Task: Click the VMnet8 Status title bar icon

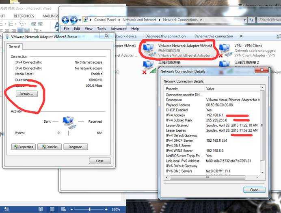Action: click(7, 36)
